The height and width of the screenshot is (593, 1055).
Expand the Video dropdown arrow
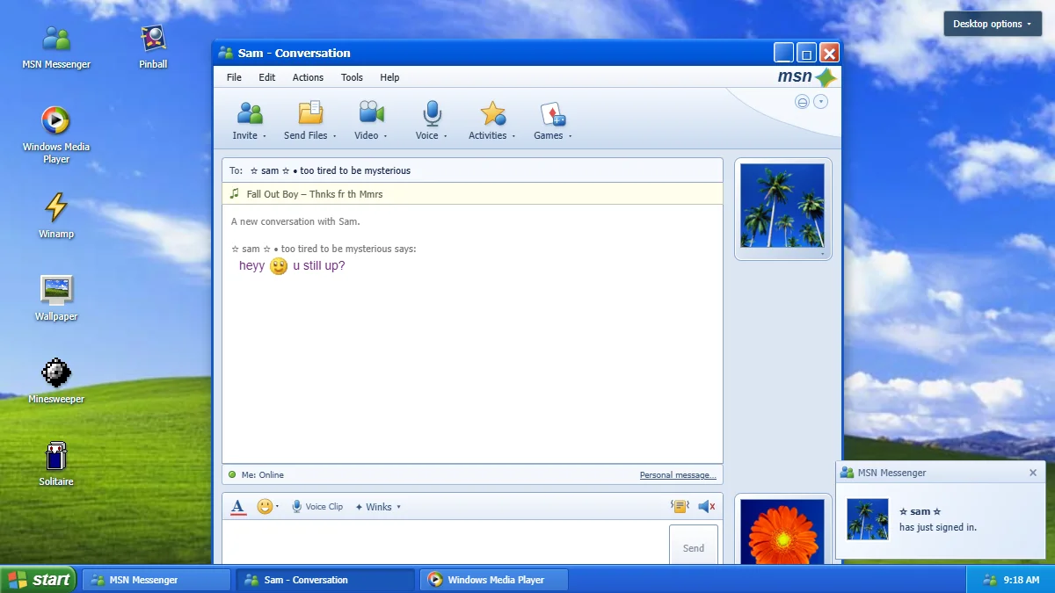click(x=385, y=136)
